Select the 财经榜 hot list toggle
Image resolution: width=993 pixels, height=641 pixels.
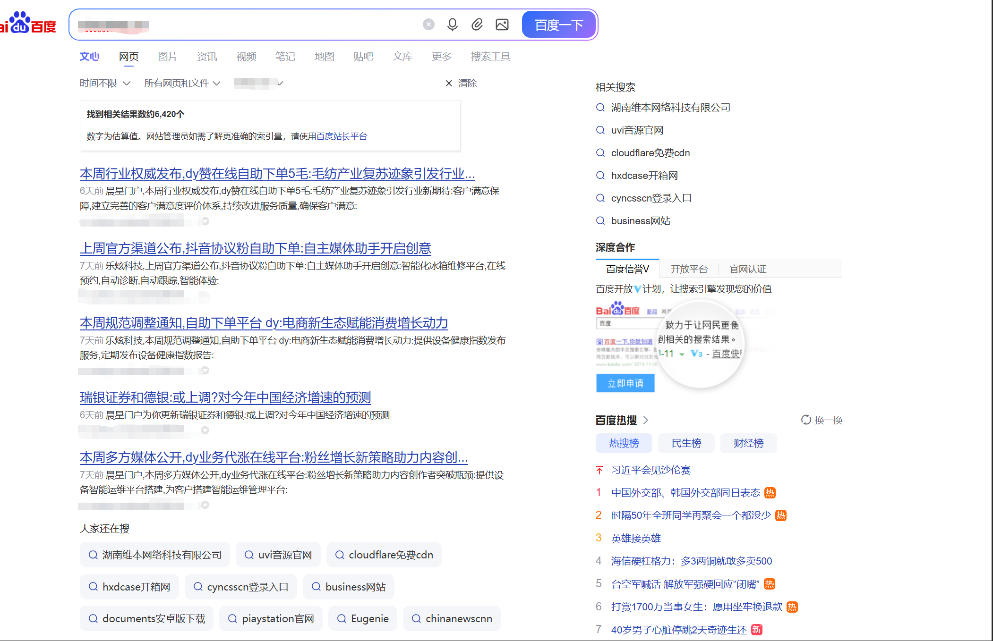748,443
